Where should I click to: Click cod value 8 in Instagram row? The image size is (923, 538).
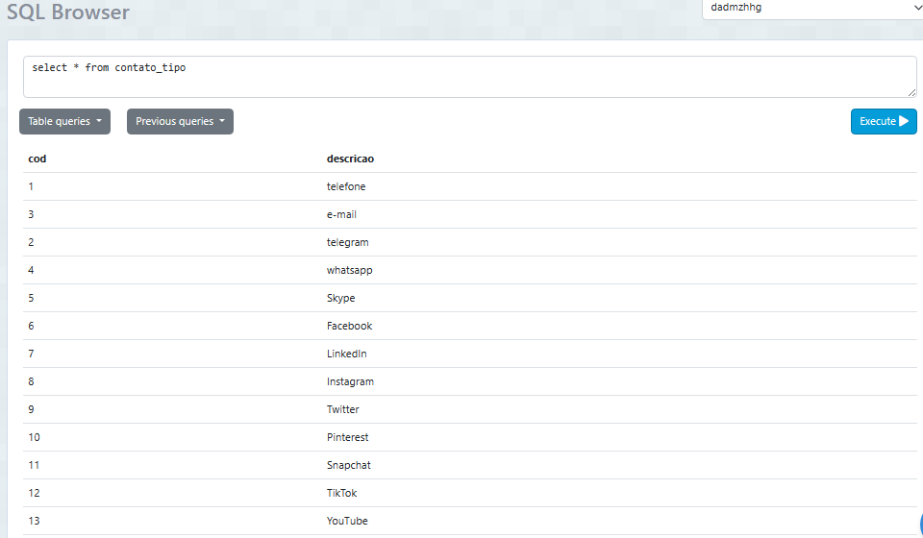tap(31, 381)
